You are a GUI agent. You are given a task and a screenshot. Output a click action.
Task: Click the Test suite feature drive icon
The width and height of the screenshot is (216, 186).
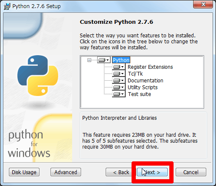coord(117,94)
